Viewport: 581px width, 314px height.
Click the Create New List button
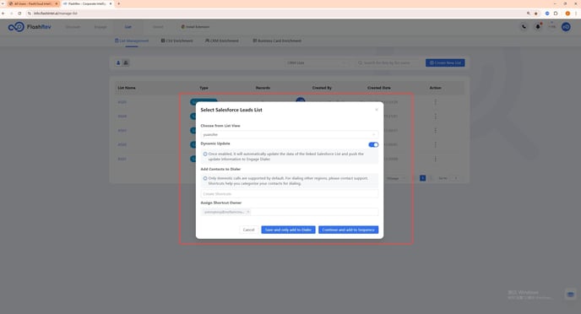click(445, 63)
